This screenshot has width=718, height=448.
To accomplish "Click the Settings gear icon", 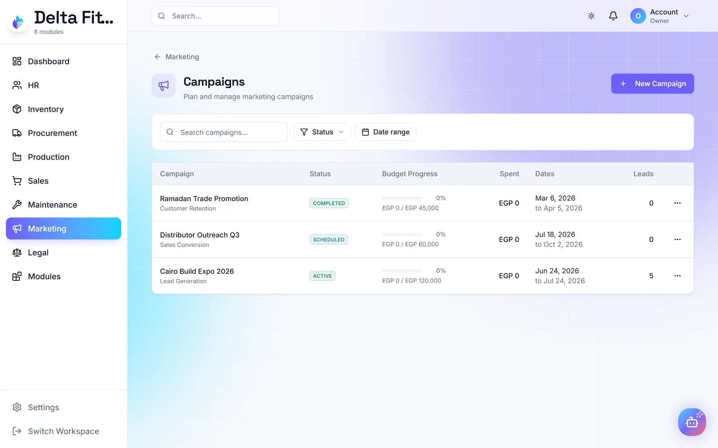I will pos(17,407).
